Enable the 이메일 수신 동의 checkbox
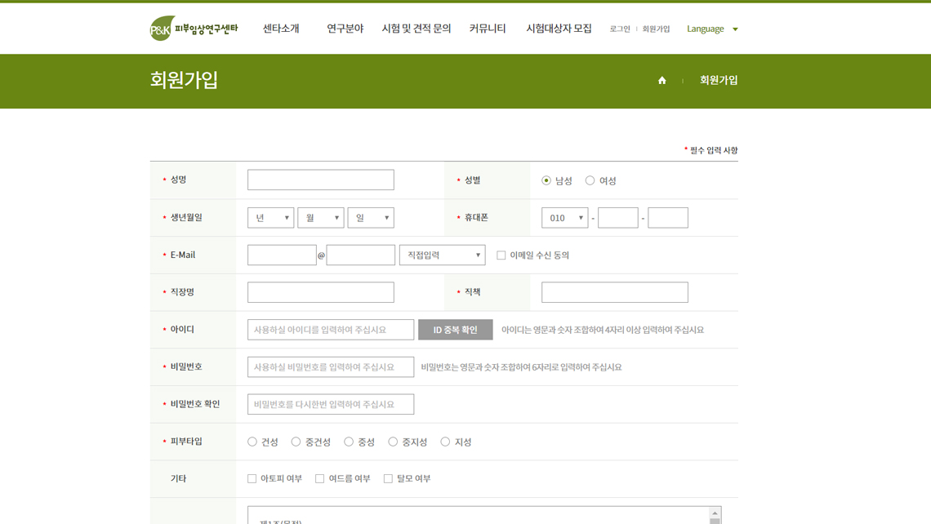Image resolution: width=931 pixels, height=524 pixels. coord(501,255)
